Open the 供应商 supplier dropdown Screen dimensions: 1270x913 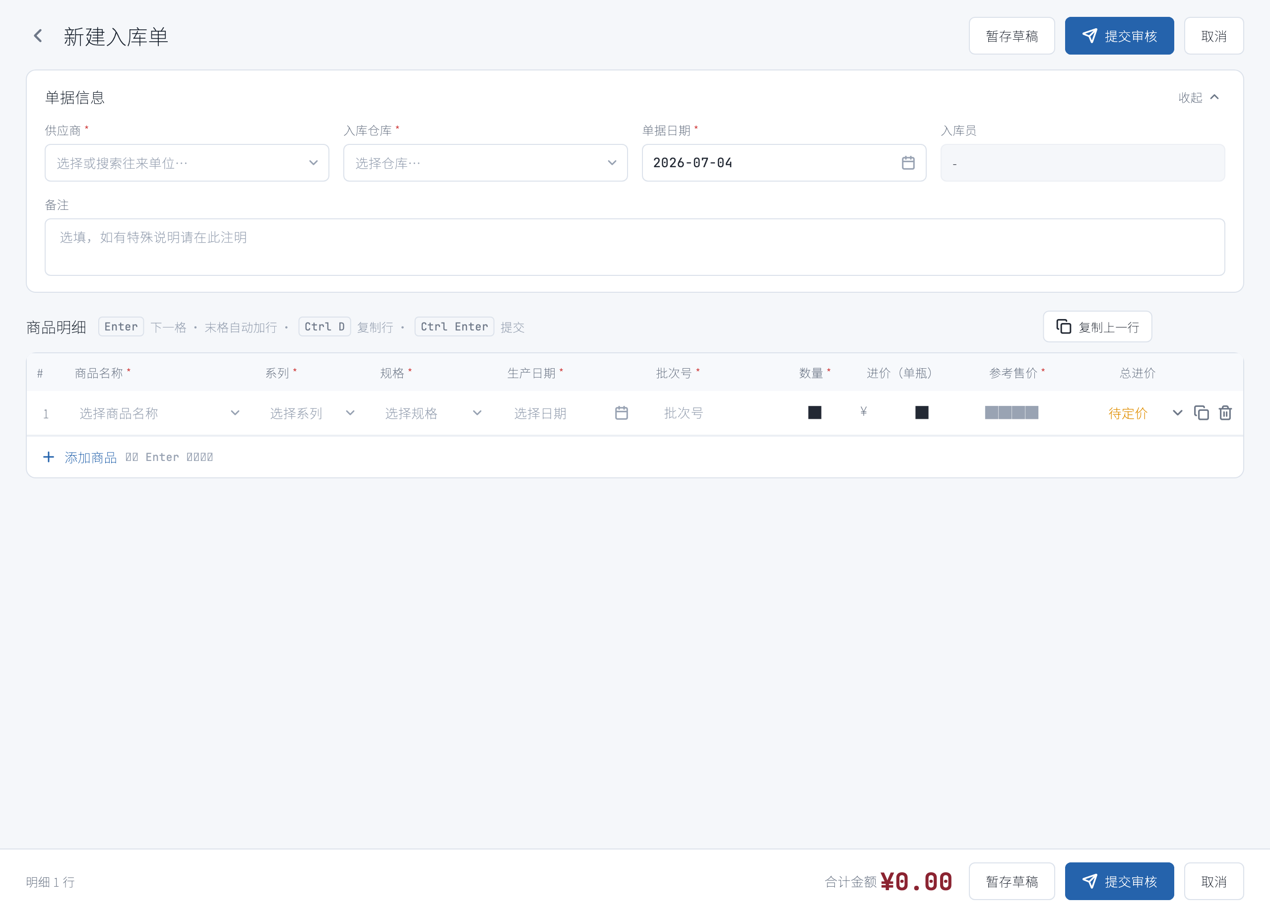coord(187,163)
